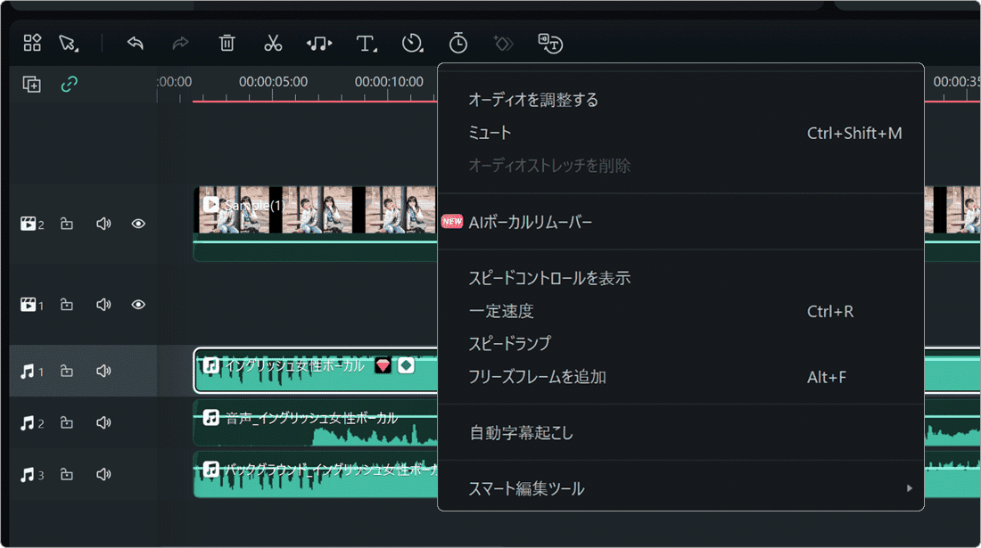Click the keyframe diamond icon in the toolbar
Viewport: 981px width, 548px height.
(x=502, y=43)
